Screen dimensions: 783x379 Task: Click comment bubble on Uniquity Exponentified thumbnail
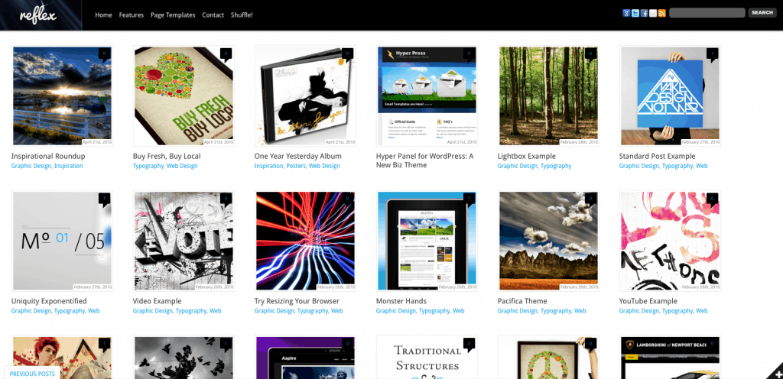click(x=104, y=199)
